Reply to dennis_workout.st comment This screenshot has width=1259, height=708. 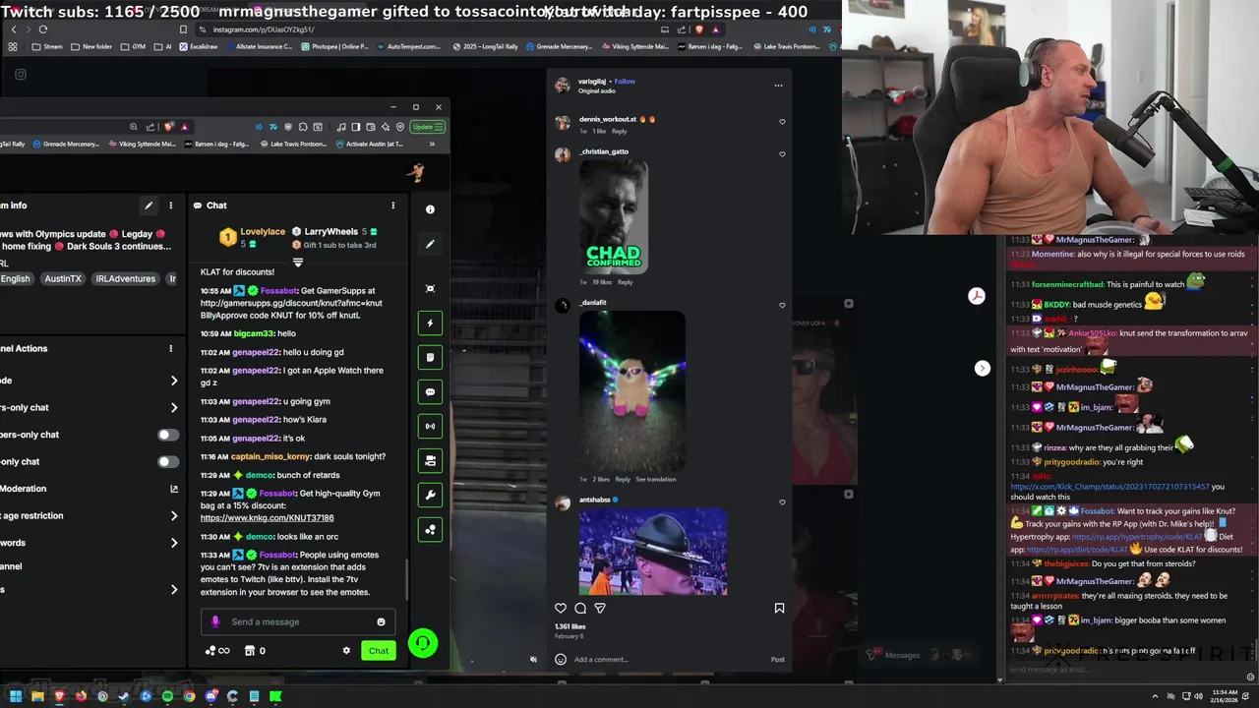click(x=619, y=131)
